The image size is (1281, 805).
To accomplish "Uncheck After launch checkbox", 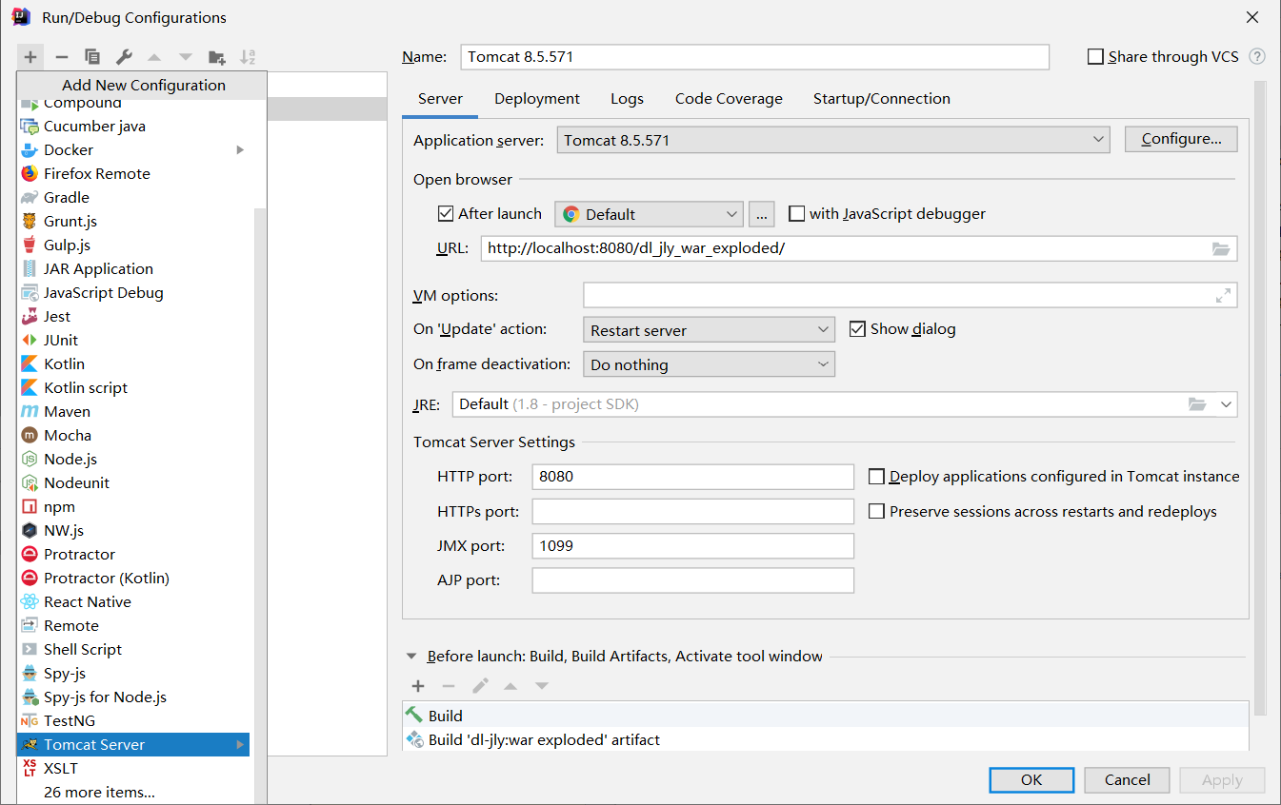I will pyautogui.click(x=445, y=214).
